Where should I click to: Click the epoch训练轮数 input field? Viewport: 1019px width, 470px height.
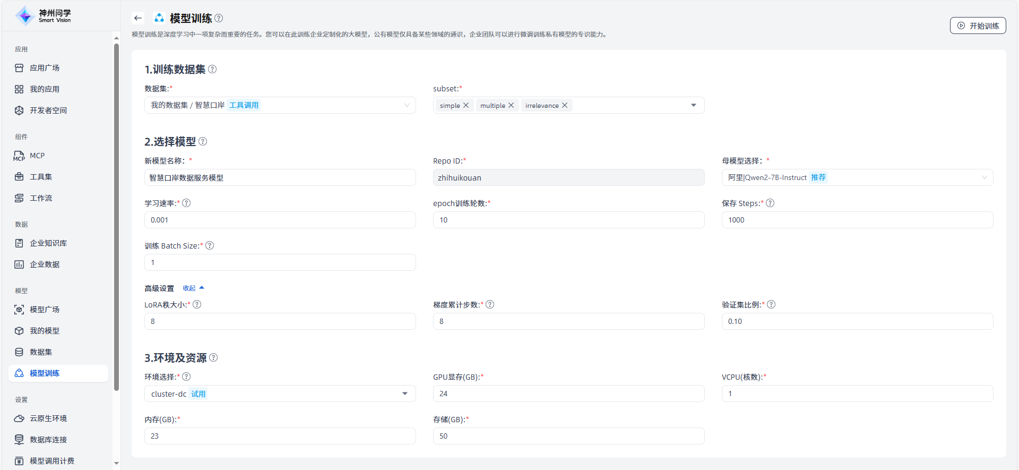click(568, 220)
